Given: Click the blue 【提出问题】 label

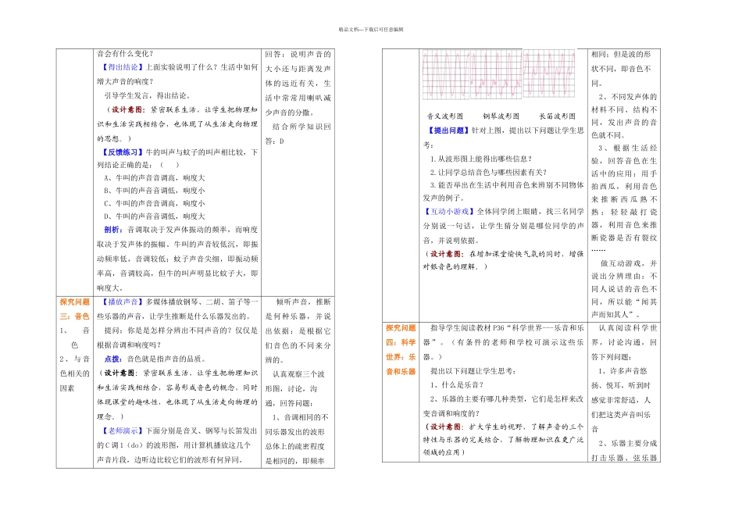Looking at the screenshot, I should (447, 130).
